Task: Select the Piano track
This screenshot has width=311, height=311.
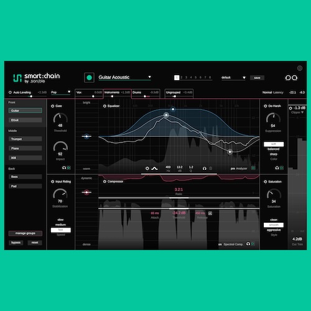Action: coord(26,148)
